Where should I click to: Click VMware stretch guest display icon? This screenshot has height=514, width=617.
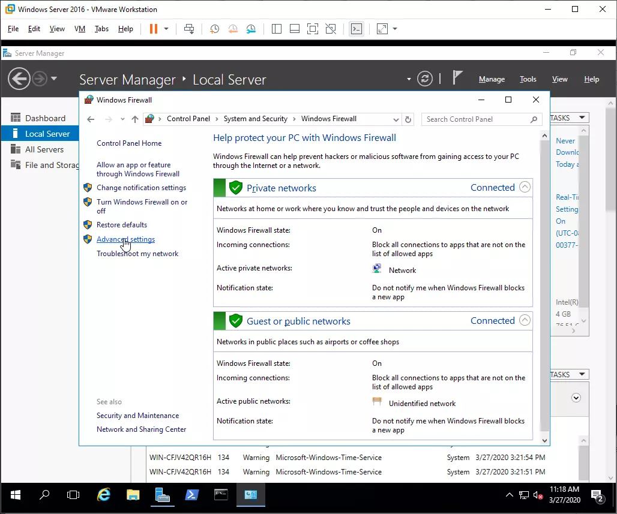(382, 29)
